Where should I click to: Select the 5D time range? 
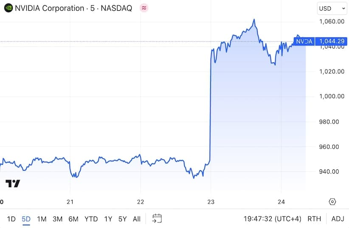(x=26, y=219)
